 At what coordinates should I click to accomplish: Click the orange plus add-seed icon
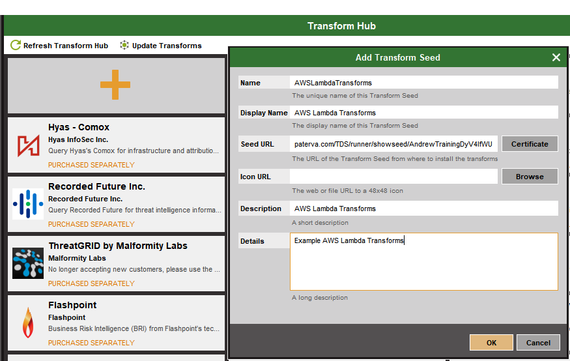tap(115, 85)
